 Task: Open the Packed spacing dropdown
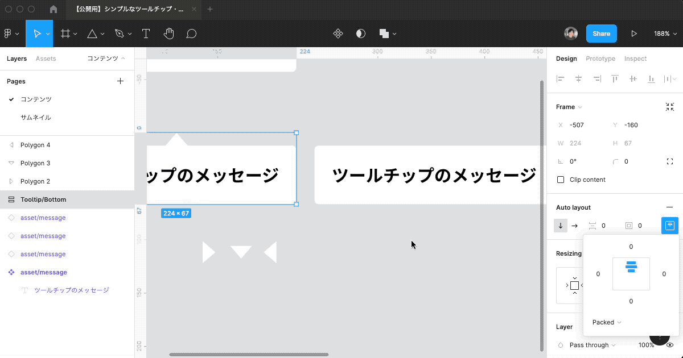[606, 322]
